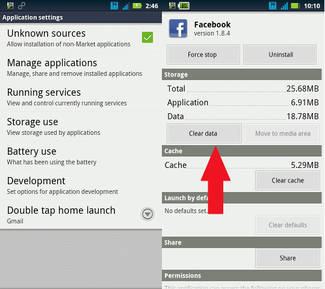The width and height of the screenshot is (325, 289).
Task: Expand Double tap home launch dropdown arrow
Action: pos(147,214)
